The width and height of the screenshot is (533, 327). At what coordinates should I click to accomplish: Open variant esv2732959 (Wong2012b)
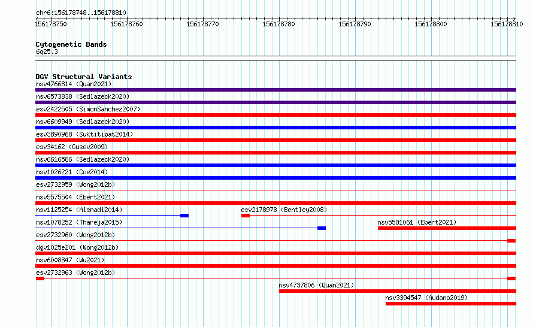(x=75, y=184)
